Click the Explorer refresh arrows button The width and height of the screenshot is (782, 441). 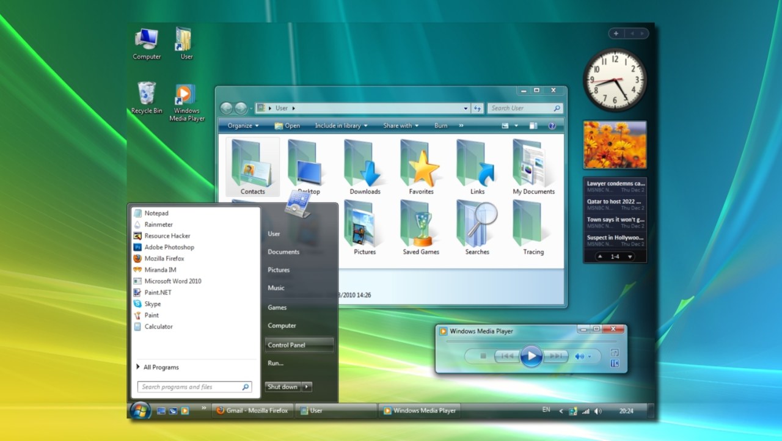pyautogui.click(x=478, y=108)
